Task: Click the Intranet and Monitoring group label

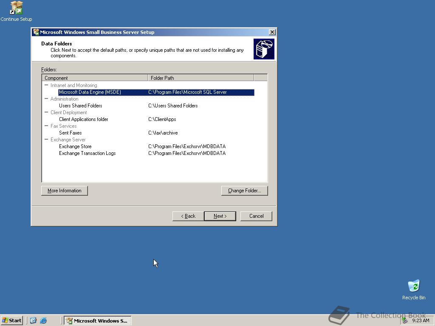Action: [74, 85]
